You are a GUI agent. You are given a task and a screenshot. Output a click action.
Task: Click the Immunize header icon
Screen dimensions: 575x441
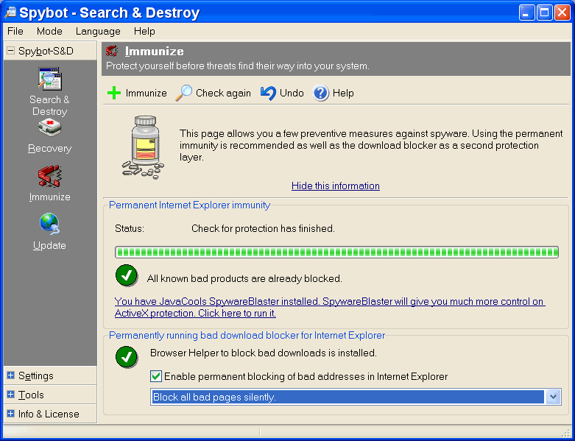point(112,51)
